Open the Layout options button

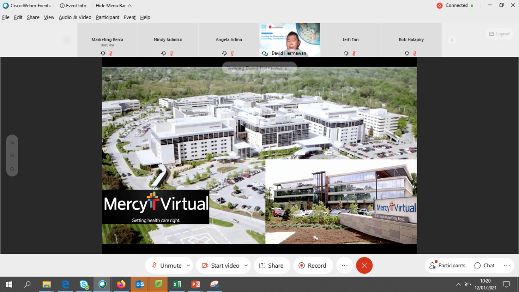[500, 34]
